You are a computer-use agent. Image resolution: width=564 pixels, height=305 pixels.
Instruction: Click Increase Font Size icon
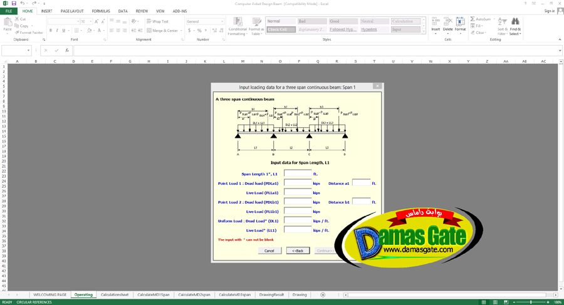pos(96,21)
